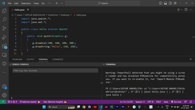
Task: Select Java language mode
Action: pos(166,102)
